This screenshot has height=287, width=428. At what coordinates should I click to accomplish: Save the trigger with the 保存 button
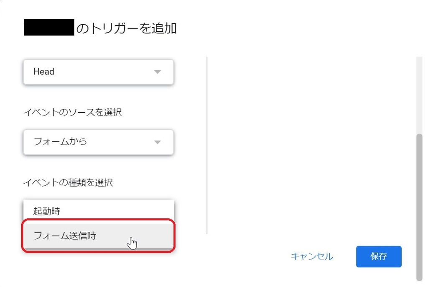tap(379, 256)
